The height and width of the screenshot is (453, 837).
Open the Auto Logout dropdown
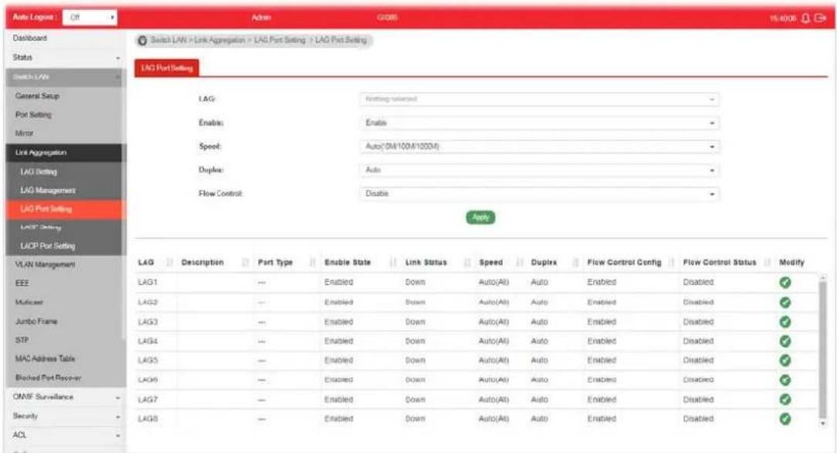pos(90,18)
